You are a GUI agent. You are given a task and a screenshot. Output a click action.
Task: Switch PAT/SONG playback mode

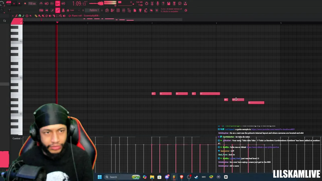click(x=9, y=3)
